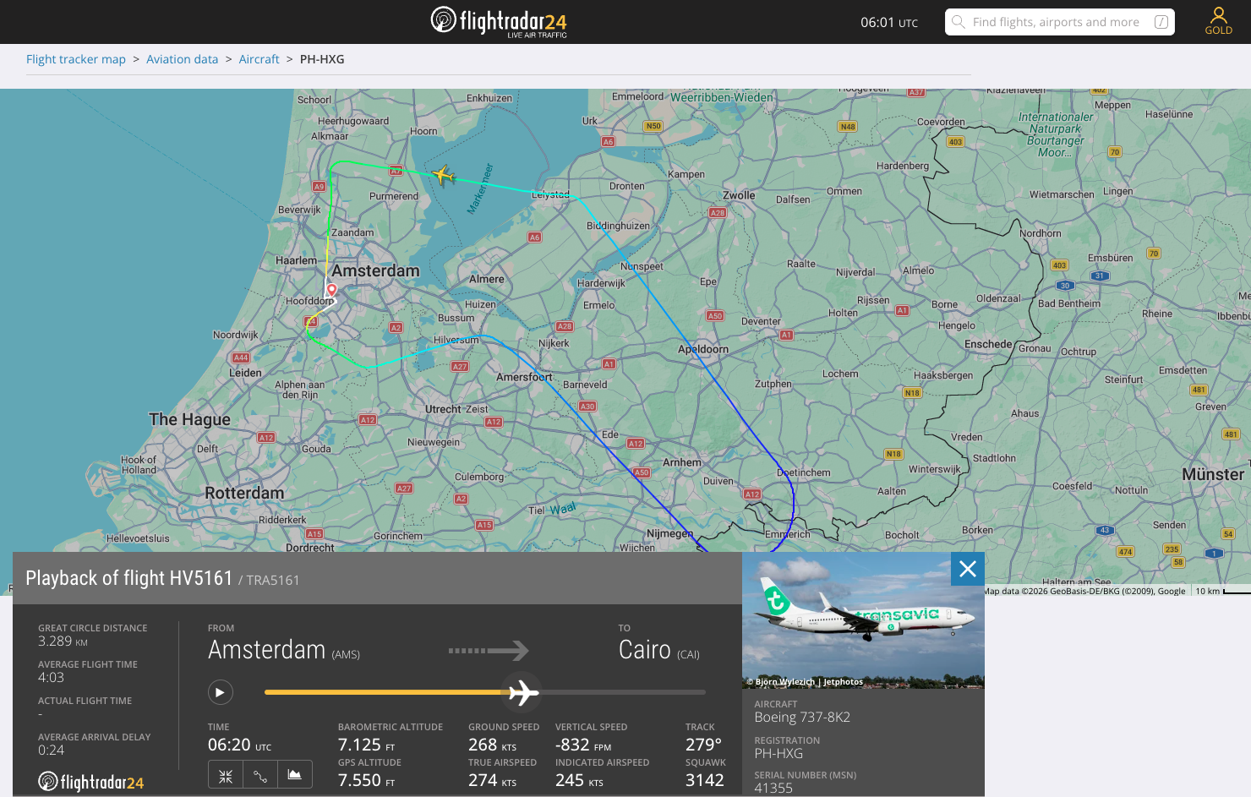The image size is (1251, 797).
Task: Click the Arnhem label on the map
Action: pyautogui.click(x=682, y=462)
